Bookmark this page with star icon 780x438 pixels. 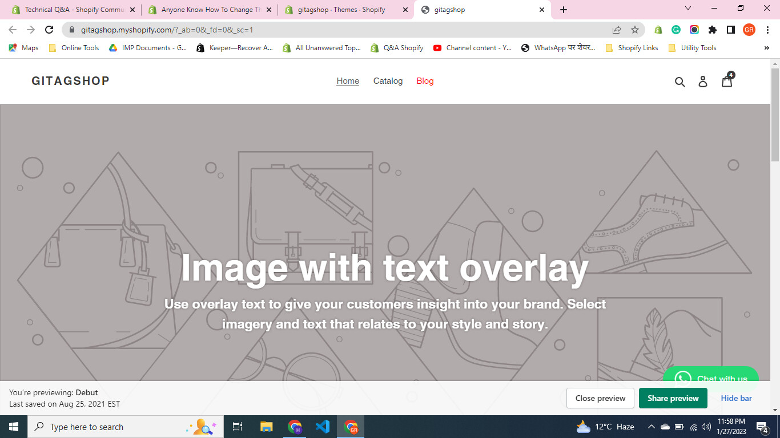coord(634,30)
